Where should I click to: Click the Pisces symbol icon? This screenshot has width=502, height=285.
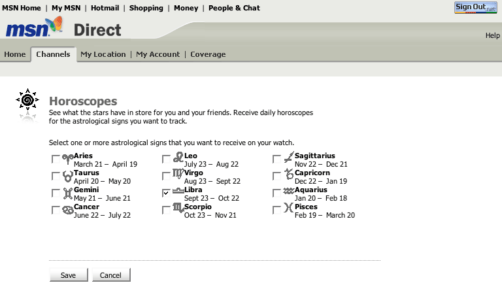[x=288, y=208]
